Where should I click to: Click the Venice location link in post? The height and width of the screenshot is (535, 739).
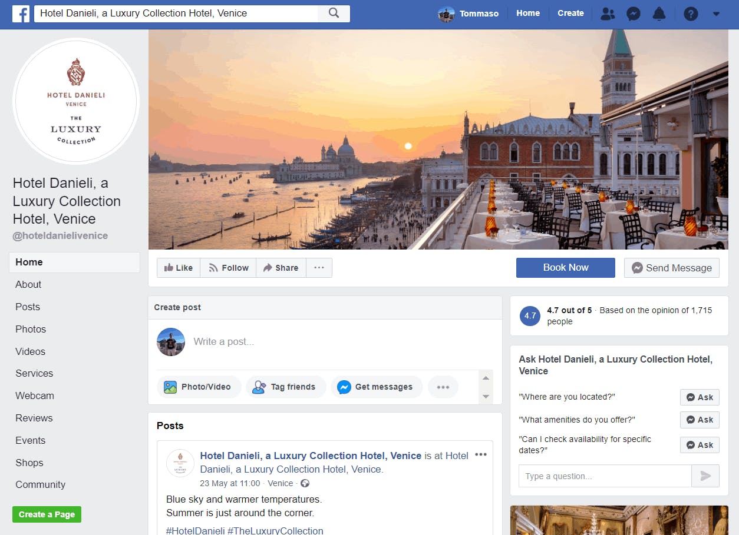pyautogui.click(x=280, y=483)
